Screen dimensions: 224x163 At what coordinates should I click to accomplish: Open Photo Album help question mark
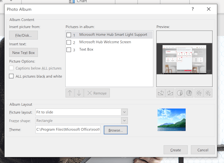193,9
